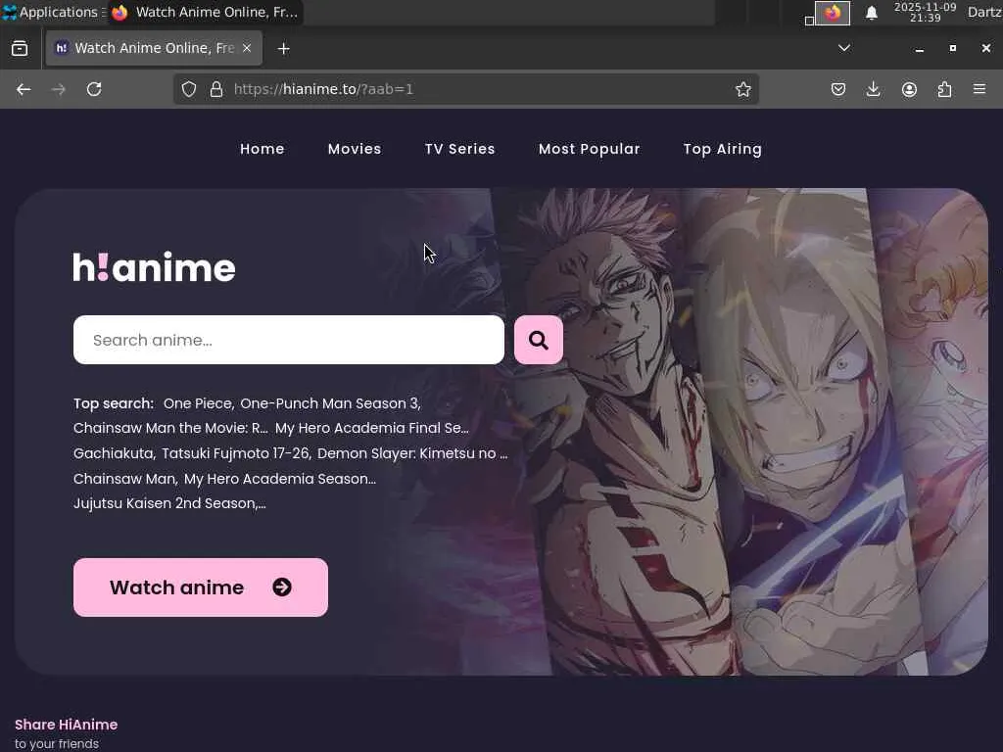Open the extensions puzzle icon
The height and width of the screenshot is (752, 1003).
coord(944,89)
